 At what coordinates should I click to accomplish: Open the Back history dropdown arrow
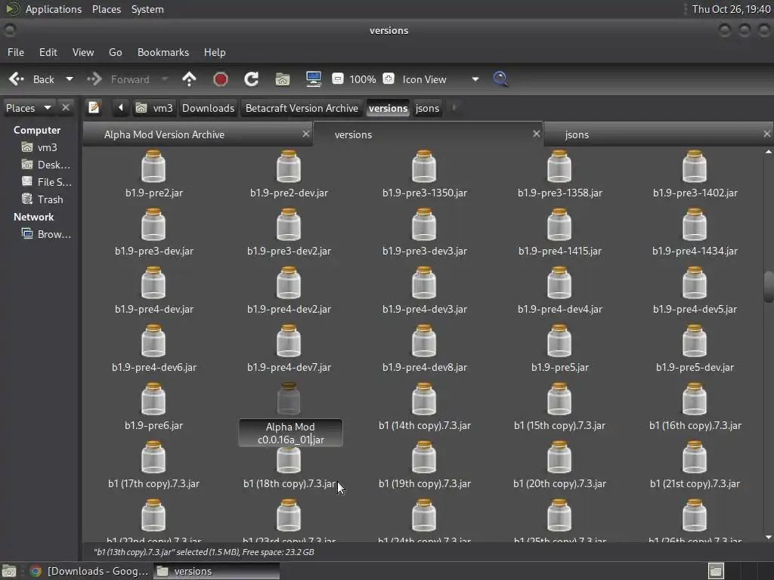pos(70,79)
